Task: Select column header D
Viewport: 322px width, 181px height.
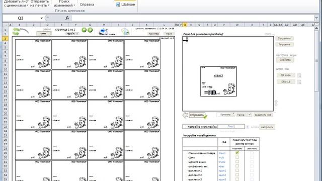Action: coord(47,25)
